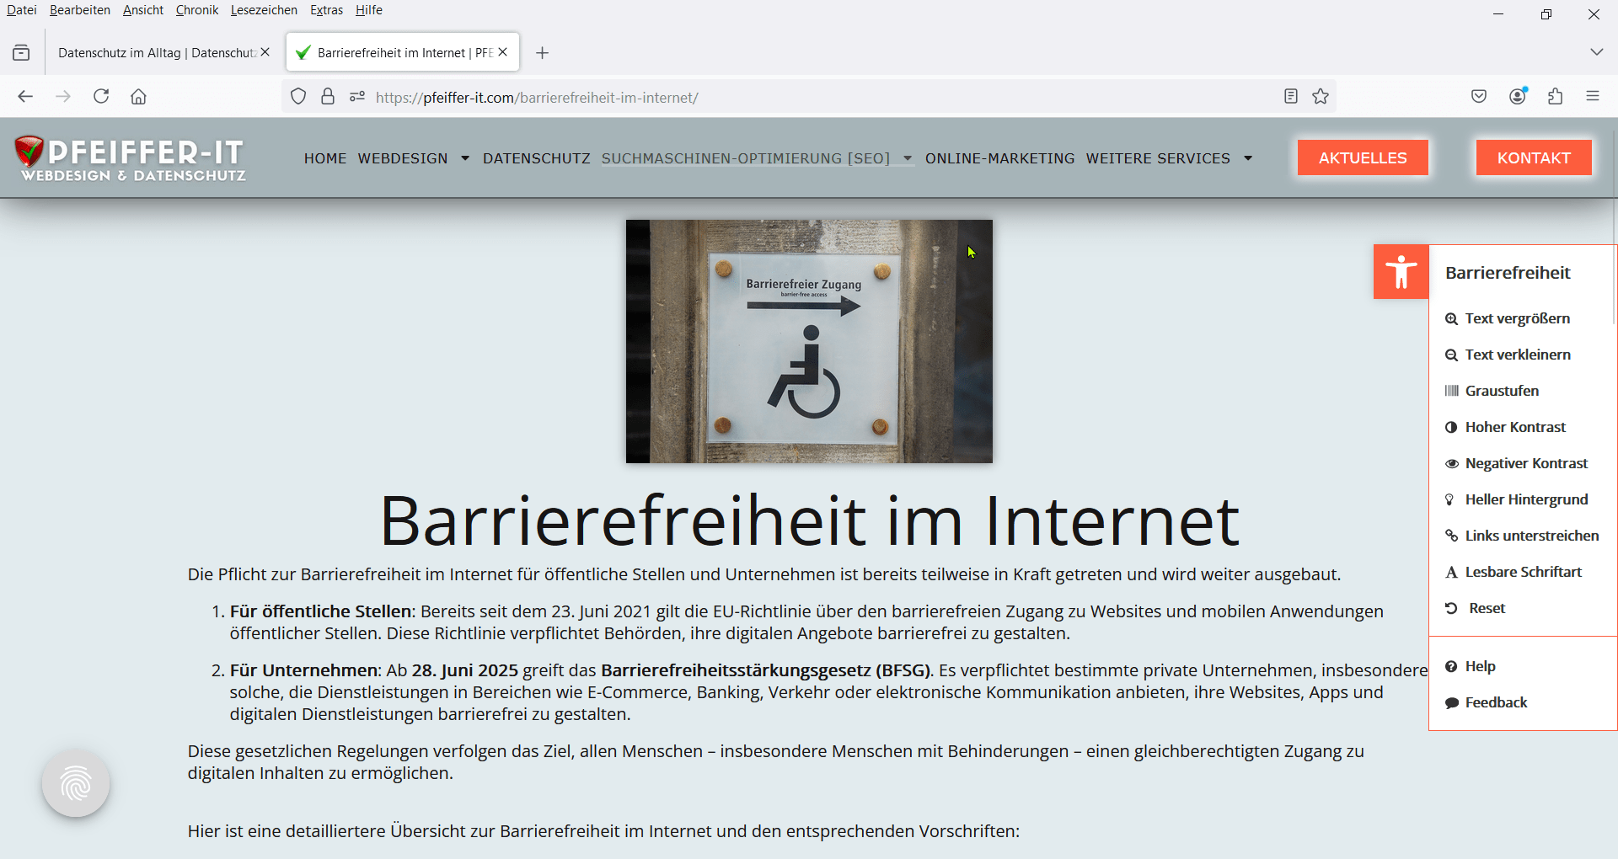Viewport: 1618px width, 859px height.
Task: Expand the Webdesign dropdown arrow
Action: [465, 158]
